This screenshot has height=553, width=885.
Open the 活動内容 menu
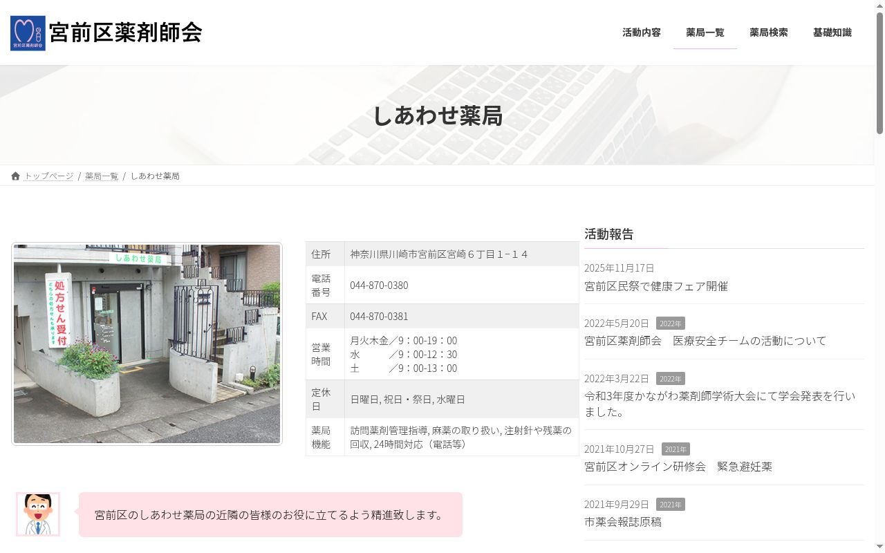[642, 32]
